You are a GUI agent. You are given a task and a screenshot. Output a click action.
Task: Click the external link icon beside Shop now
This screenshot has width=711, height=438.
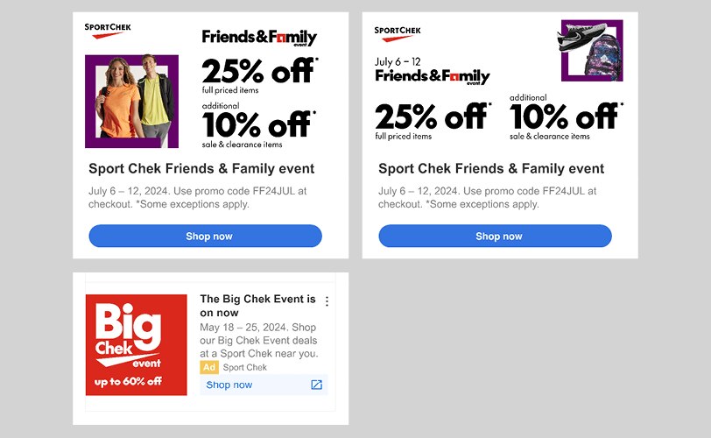[x=316, y=385]
